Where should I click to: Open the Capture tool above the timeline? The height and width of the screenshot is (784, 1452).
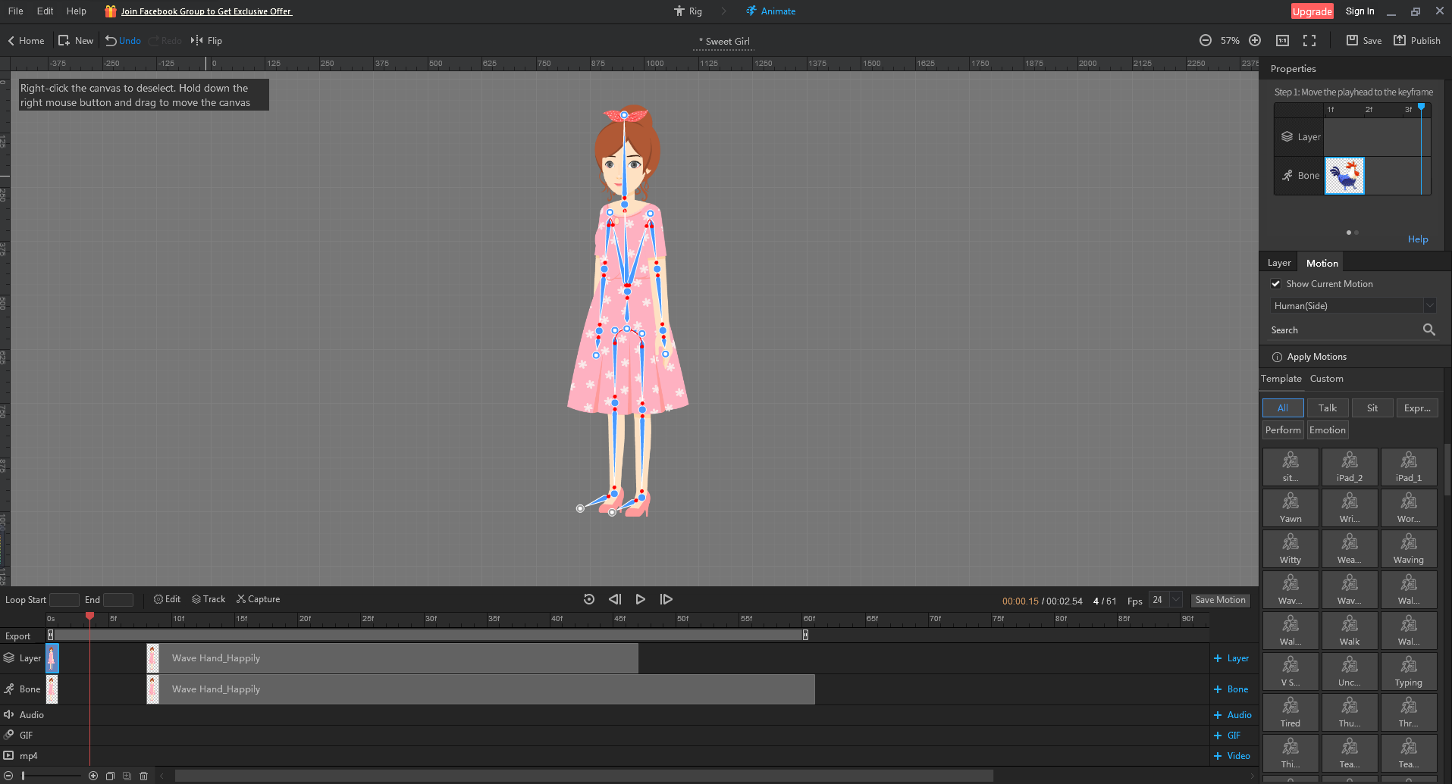(x=258, y=598)
